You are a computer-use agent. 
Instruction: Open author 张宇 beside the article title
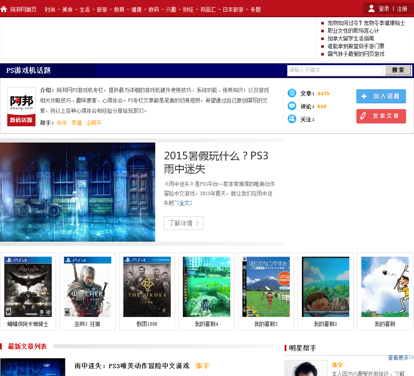pos(203,366)
